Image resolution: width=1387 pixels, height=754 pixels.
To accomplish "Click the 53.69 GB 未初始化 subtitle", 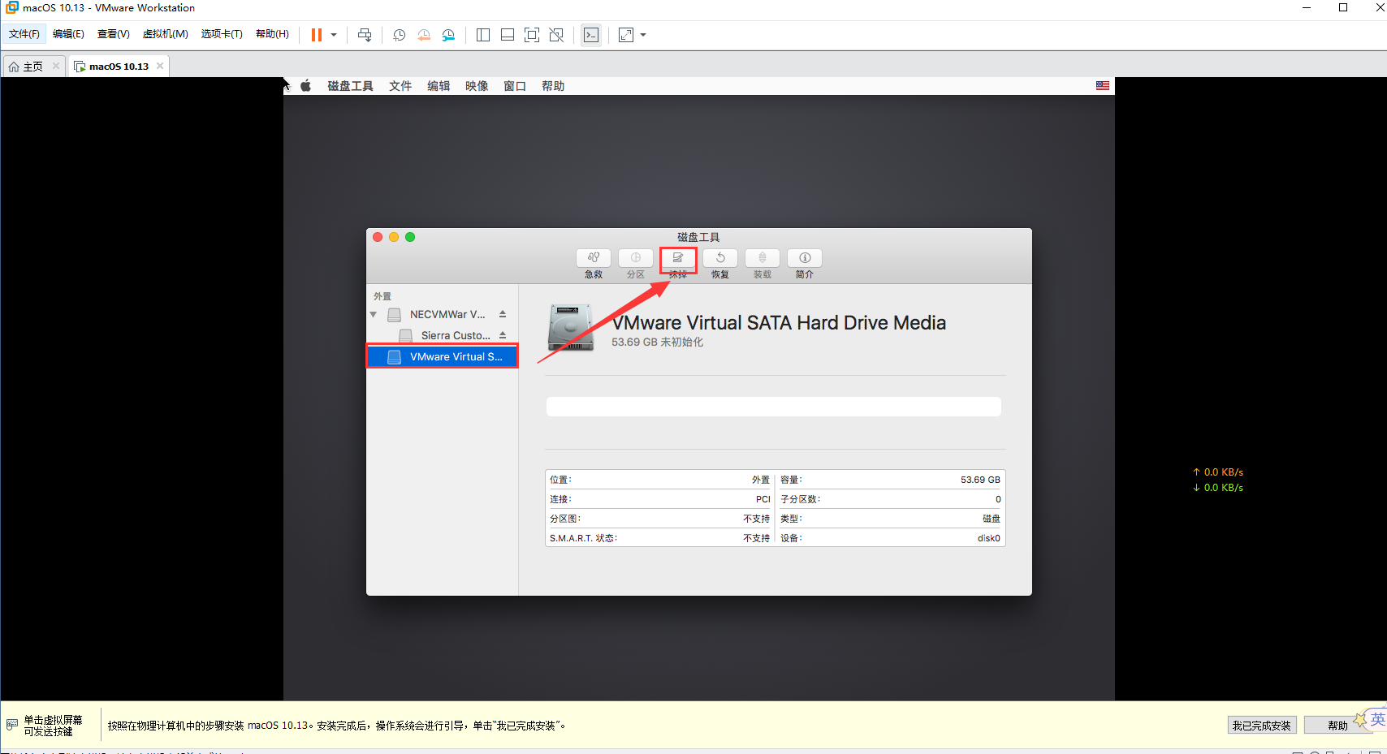I will [x=657, y=343].
